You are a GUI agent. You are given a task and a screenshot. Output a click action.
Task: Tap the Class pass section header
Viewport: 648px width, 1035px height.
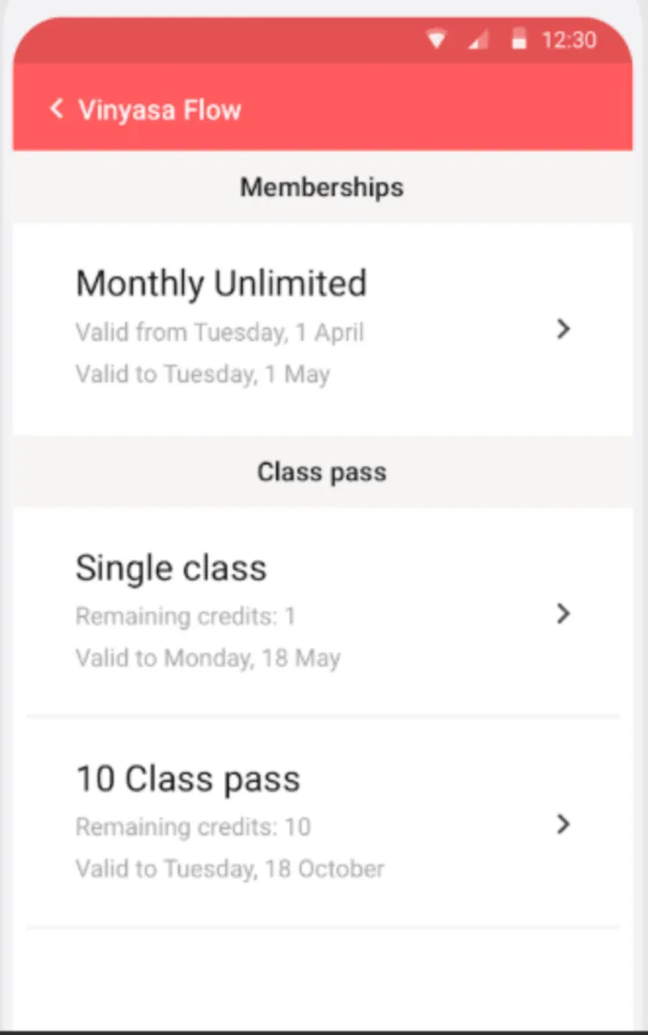click(x=321, y=472)
